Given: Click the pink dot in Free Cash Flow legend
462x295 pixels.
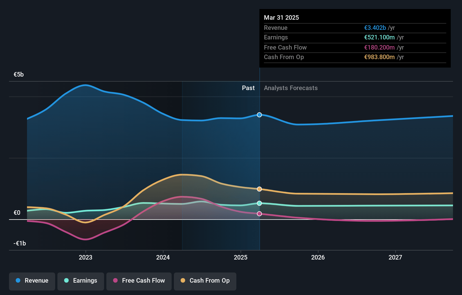Looking at the screenshot, I should [115, 280].
